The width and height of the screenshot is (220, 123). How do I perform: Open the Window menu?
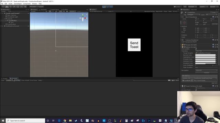pos(34,4)
